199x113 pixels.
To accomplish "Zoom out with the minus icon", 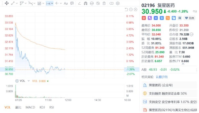I will (x=131, y=10).
